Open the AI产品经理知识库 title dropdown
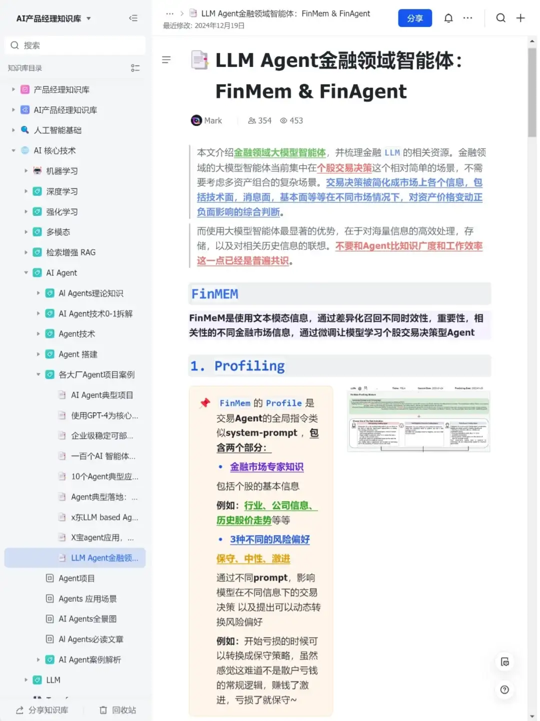This screenshot has height=721, width=540. point(88,18)
